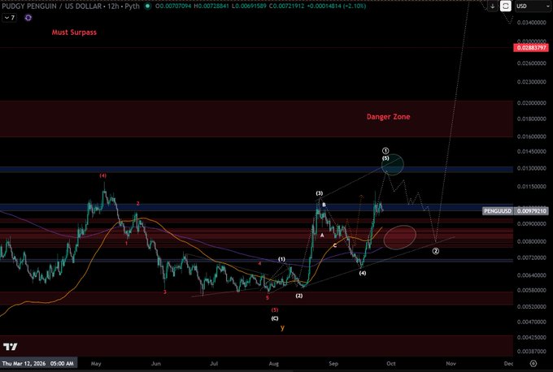Open the USD currency dropdown
Viewport: 553px width, 372px height.
click(533, 6)
